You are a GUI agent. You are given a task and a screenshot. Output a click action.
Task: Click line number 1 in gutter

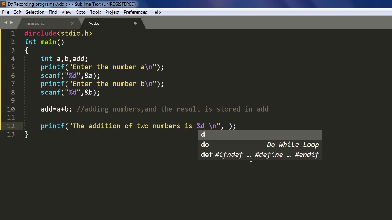point(13,33)
